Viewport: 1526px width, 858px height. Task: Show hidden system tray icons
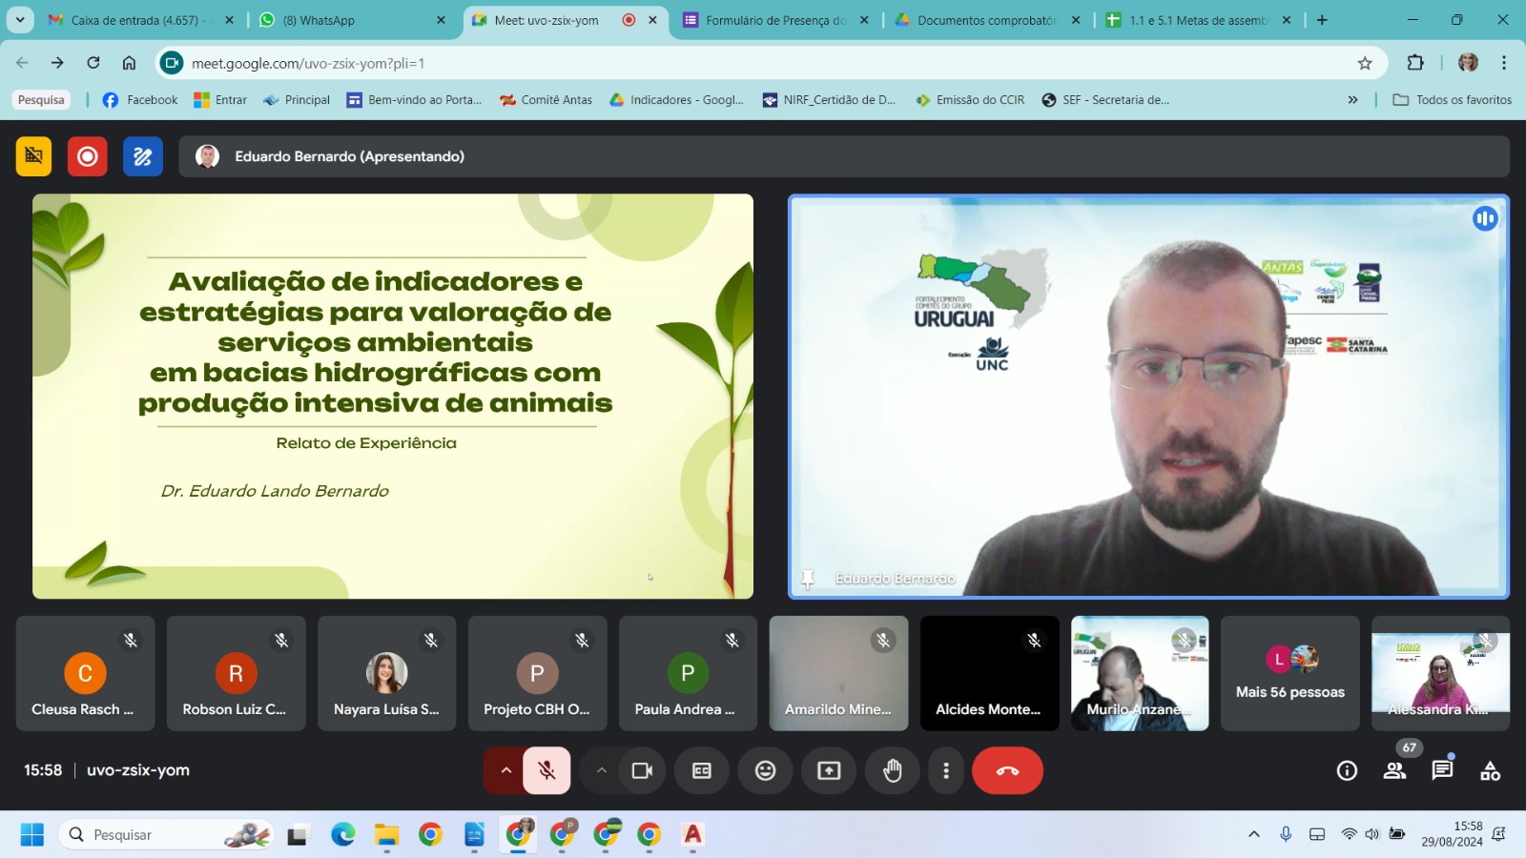(x=1254, y=835)
